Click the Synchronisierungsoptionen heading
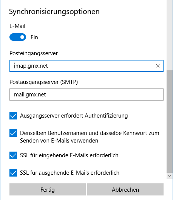173x200 pixels. coord(54,12)
